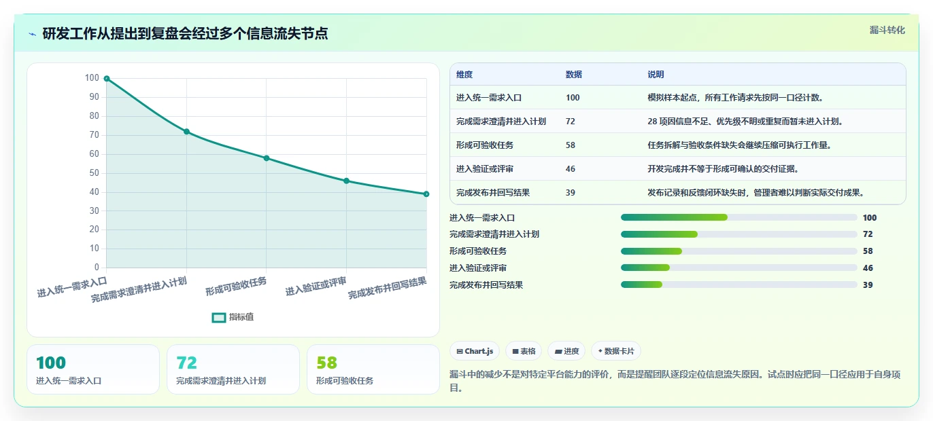Click the 维度 column header in the table
This screenshot has height=421, width=933.
click(464, 75)
